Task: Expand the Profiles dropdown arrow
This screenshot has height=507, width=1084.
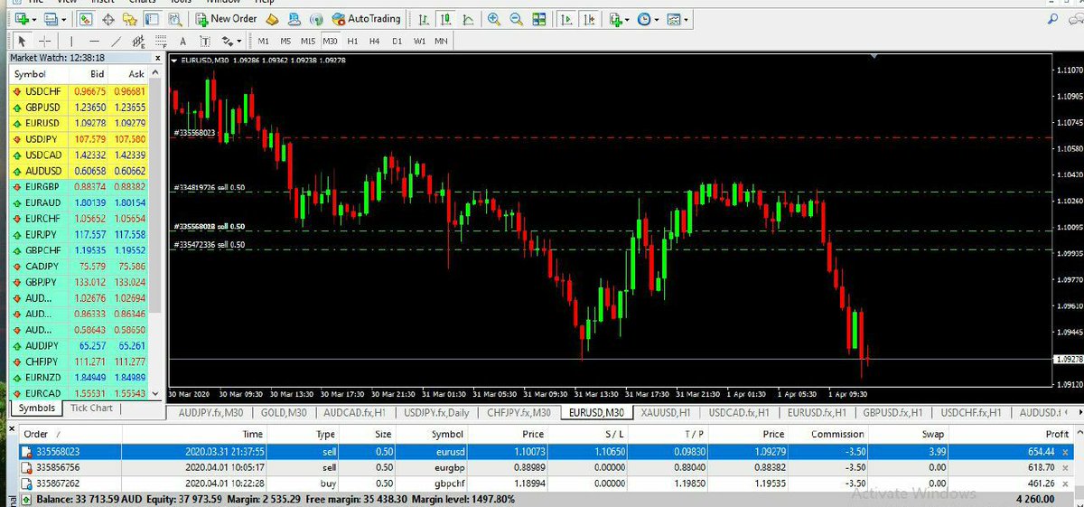Action: click(x=63, y=20)
